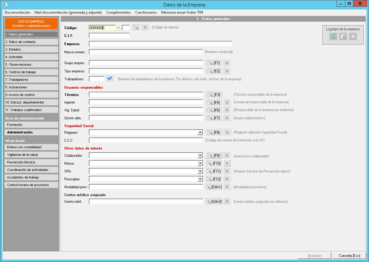Open Centro méd. search Ctrl+2 button
The width and height of the screenshot is (369, 262).
pos(214,201)
